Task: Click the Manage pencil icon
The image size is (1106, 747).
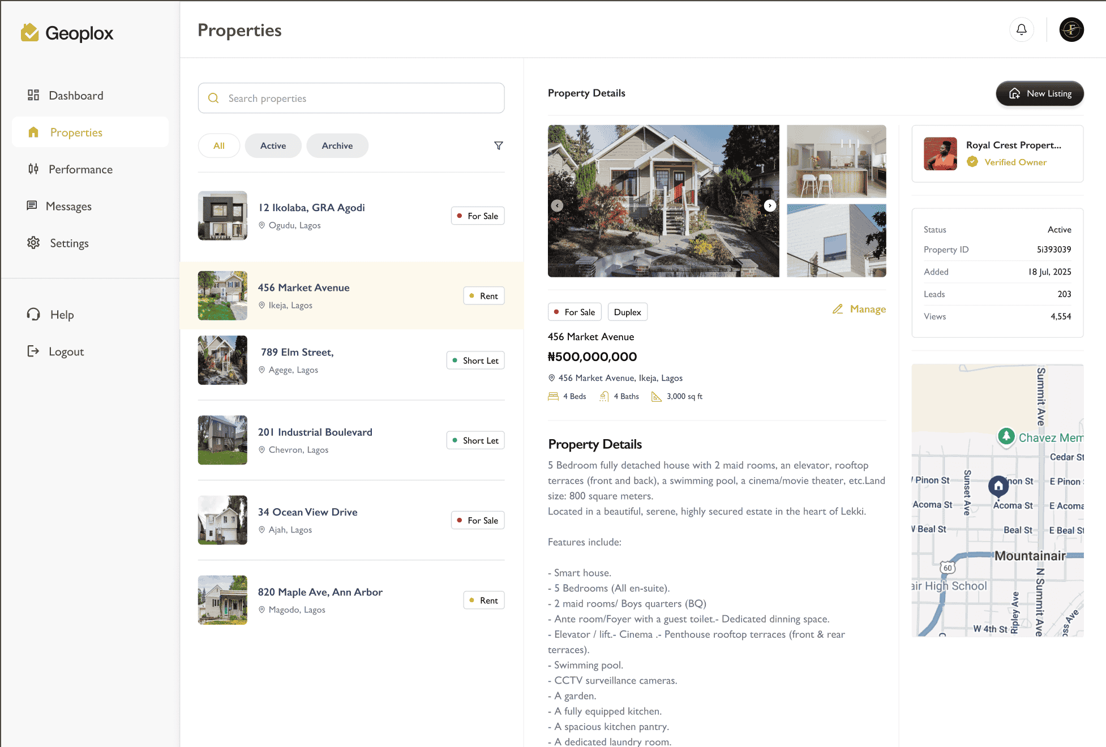Action: coord(838,309)
